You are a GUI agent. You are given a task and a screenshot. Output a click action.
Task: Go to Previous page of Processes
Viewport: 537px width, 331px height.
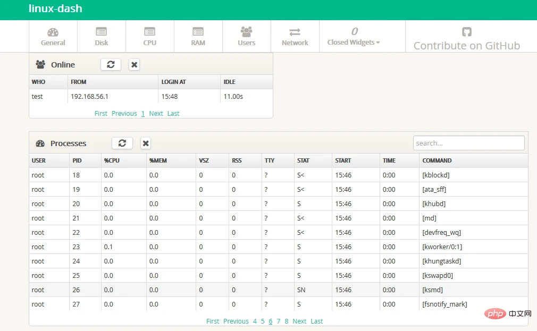[236, 321]
